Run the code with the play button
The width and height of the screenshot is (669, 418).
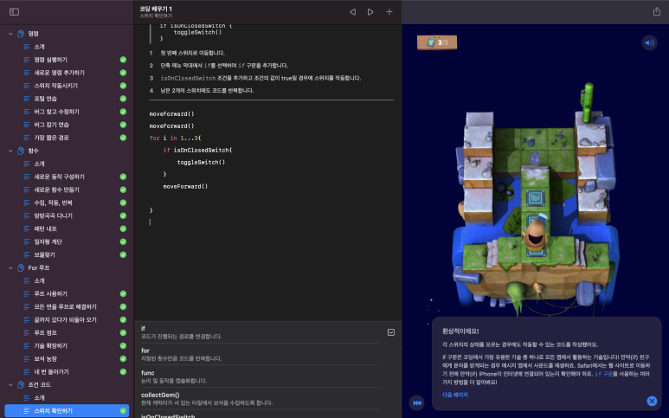(x=370, y=12)
